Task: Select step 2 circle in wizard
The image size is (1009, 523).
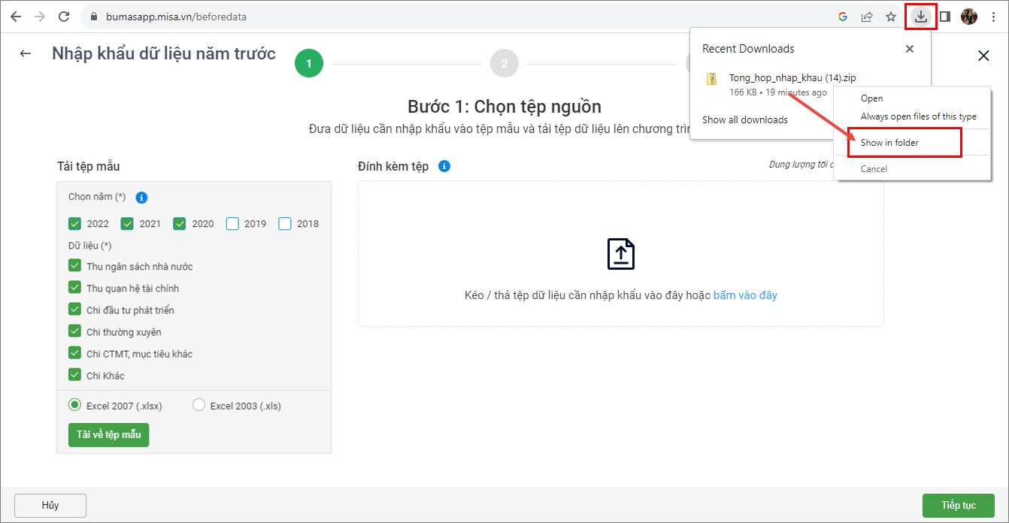Action: pyautogui.click(x=505, y=63)
